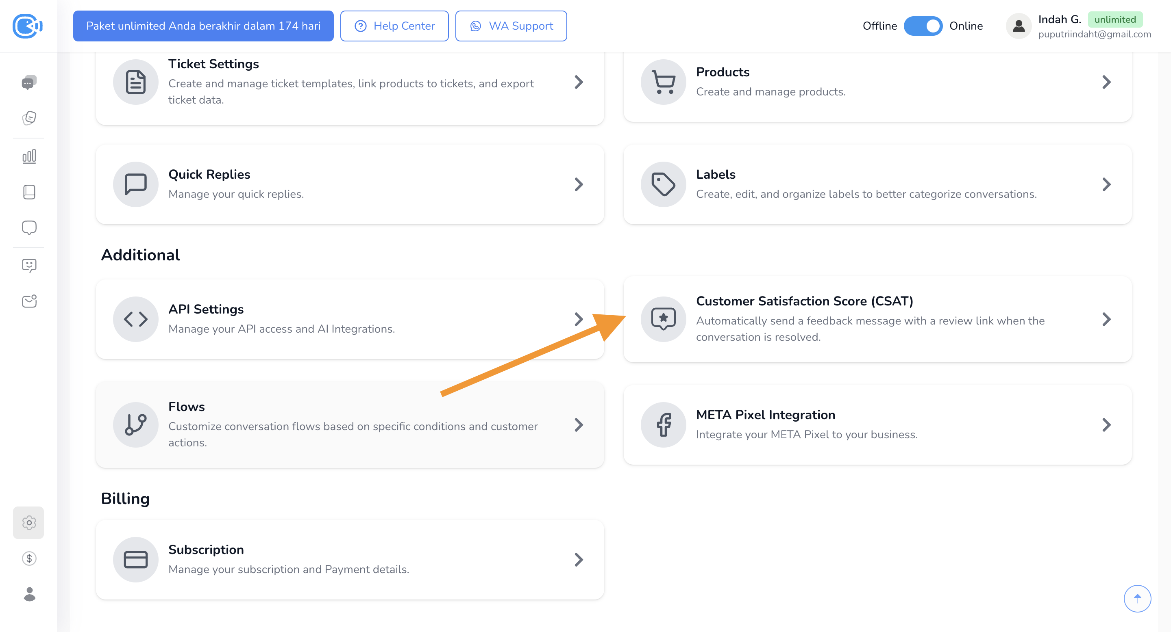Image resolution: width=1171 pixels, height=632 pixels.
Task: Click the dollar billing sidebar icon
Action: tap(29, 558)
